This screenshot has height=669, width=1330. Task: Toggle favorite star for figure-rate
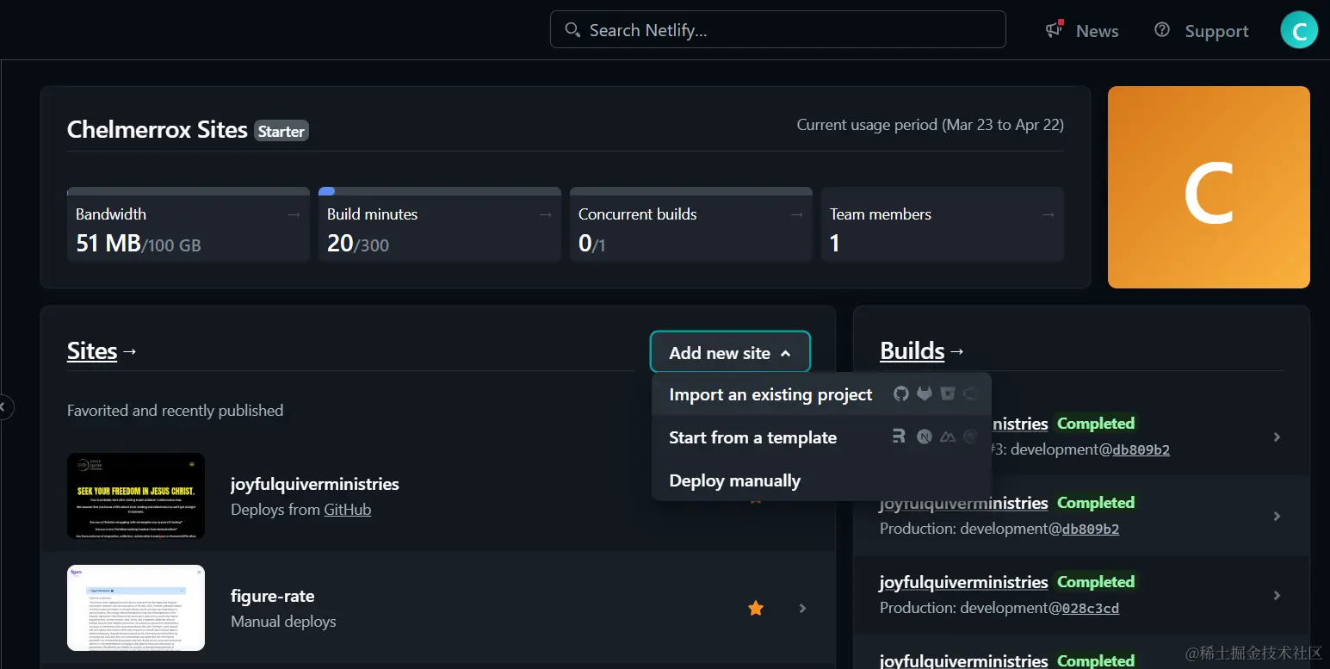tap(756, 609)
